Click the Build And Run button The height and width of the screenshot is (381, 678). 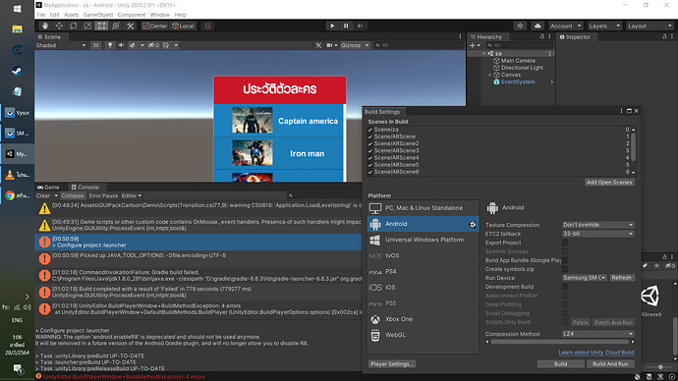click(610, 363)
